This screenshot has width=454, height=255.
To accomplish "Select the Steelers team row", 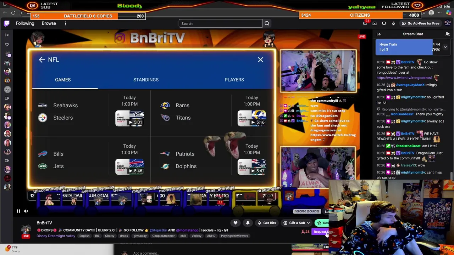I will [x=55, y=118].
